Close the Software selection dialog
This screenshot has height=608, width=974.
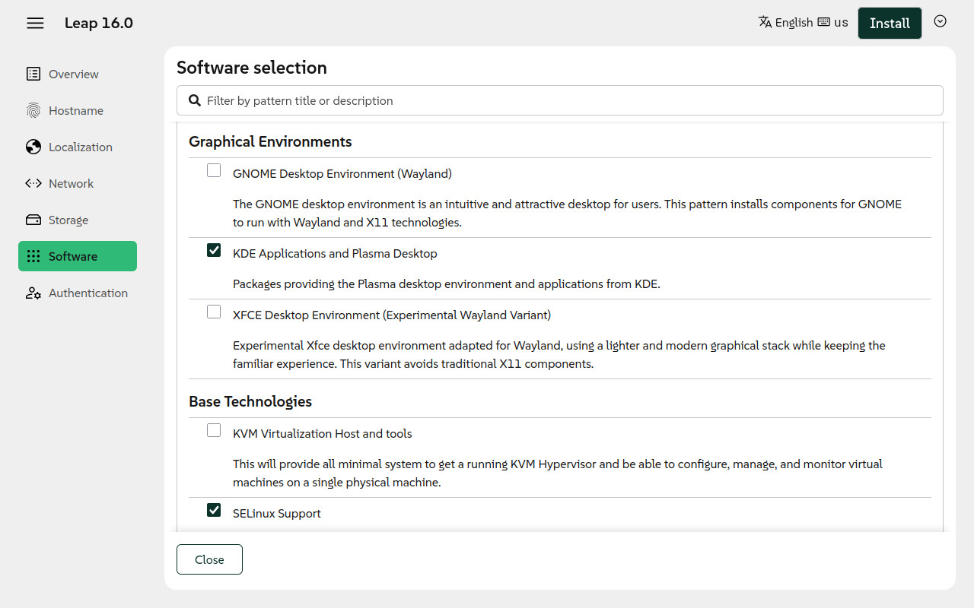(209, 559)
